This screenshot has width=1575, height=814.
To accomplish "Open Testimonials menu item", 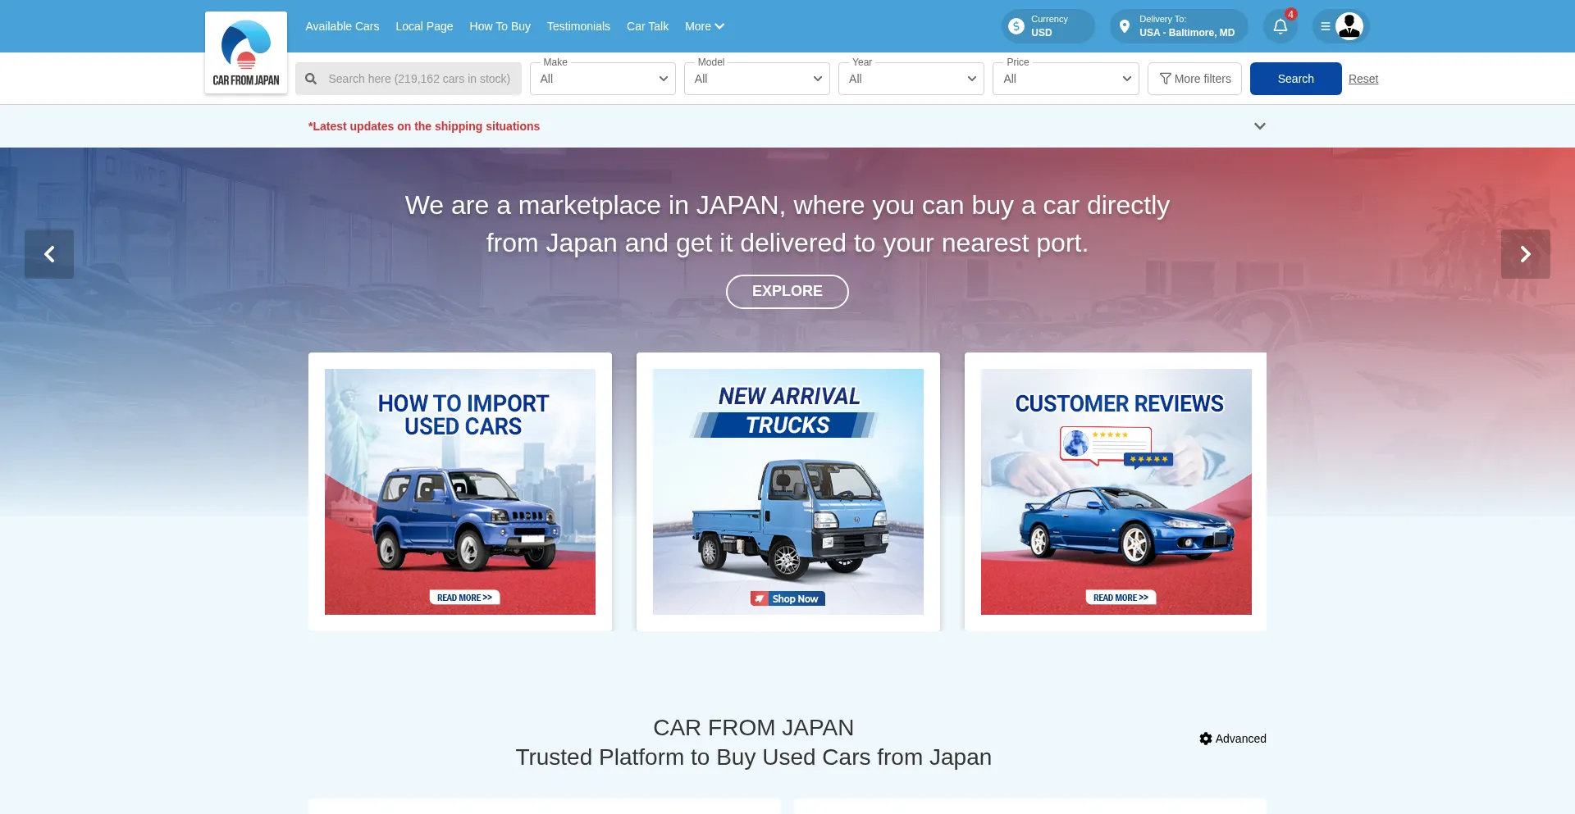I will click(x=578, y=26).
